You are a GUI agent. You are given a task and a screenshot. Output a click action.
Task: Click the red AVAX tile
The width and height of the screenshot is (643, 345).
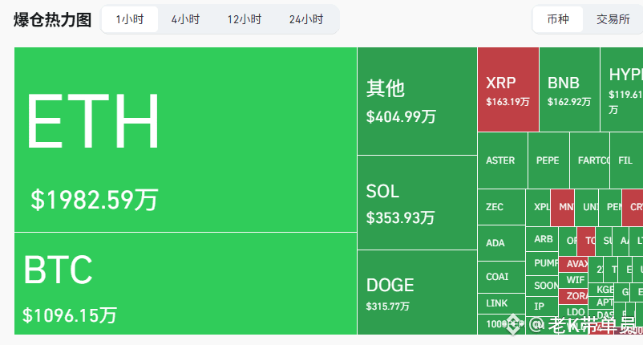573,264
